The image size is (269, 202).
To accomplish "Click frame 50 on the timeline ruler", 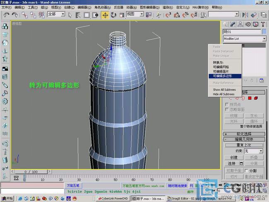I will coord(115,178).
